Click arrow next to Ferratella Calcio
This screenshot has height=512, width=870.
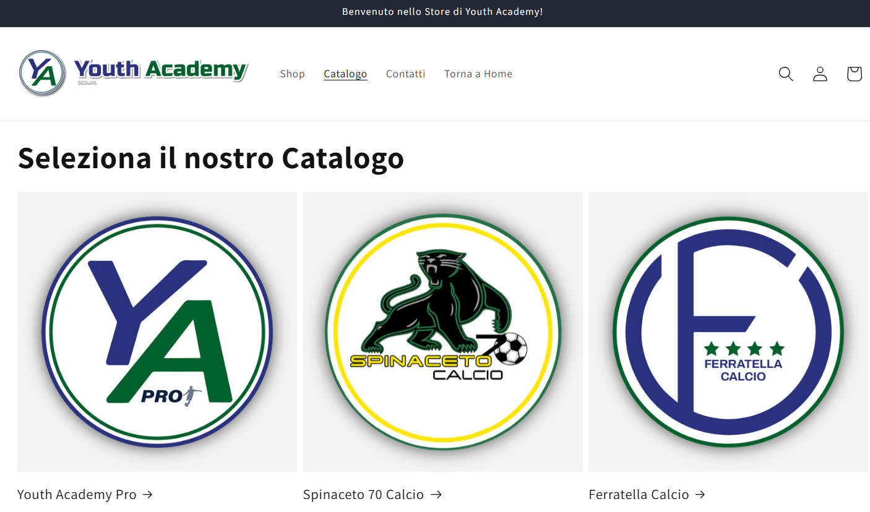coord(700,494)
